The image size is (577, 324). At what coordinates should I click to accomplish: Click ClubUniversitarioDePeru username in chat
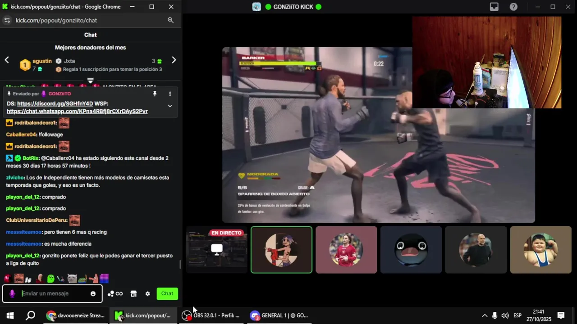coord(37,220)
